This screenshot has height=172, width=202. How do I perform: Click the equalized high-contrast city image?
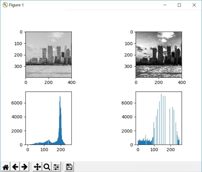[159, 54]
